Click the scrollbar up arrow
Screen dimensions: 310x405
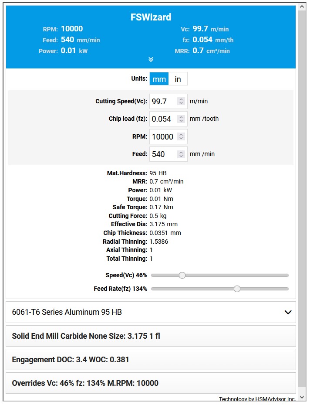pyautogui.click(x=302, y=7)
